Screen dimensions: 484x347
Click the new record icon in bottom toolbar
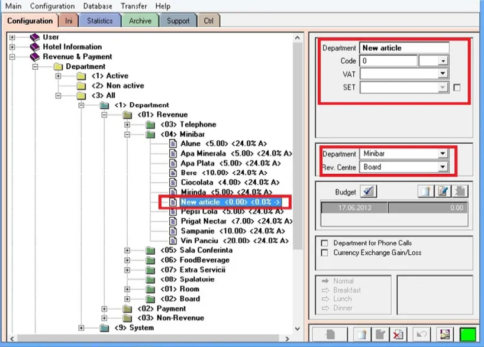point(362,335)
